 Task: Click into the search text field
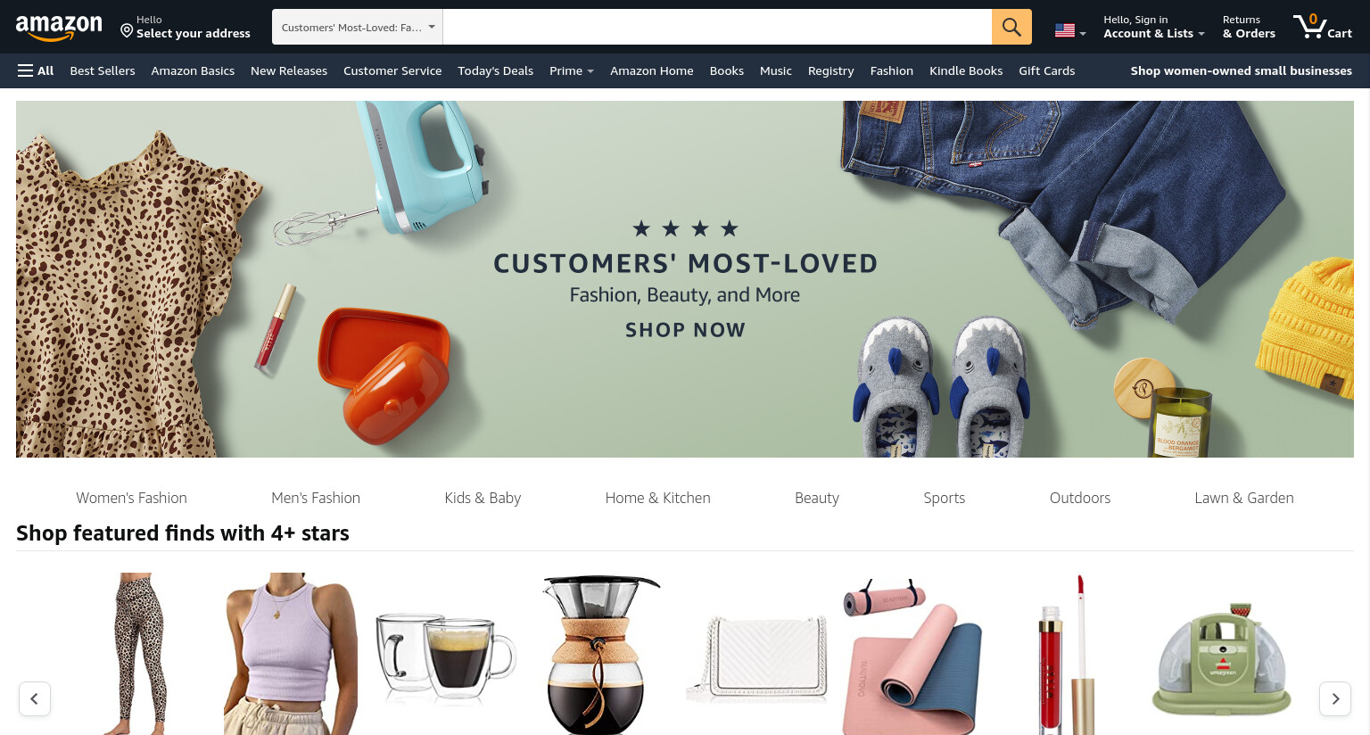point(717,27)
